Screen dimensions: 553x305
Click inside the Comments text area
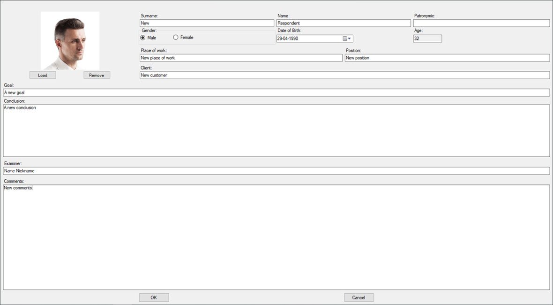(x=276, y=237)
